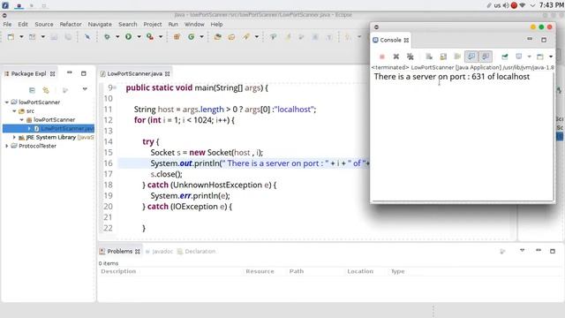
Task: Select the Console tab
Action: click(x=390, y=40)
